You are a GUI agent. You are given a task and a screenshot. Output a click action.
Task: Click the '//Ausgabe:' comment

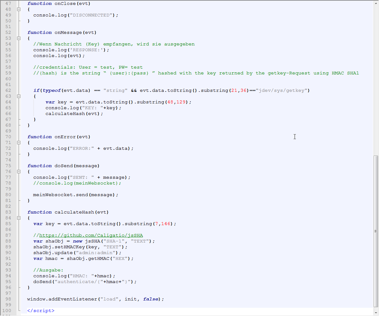point(48,270)
